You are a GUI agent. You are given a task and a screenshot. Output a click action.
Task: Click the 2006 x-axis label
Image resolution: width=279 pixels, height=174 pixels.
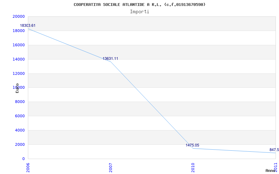tap(28, 168)
